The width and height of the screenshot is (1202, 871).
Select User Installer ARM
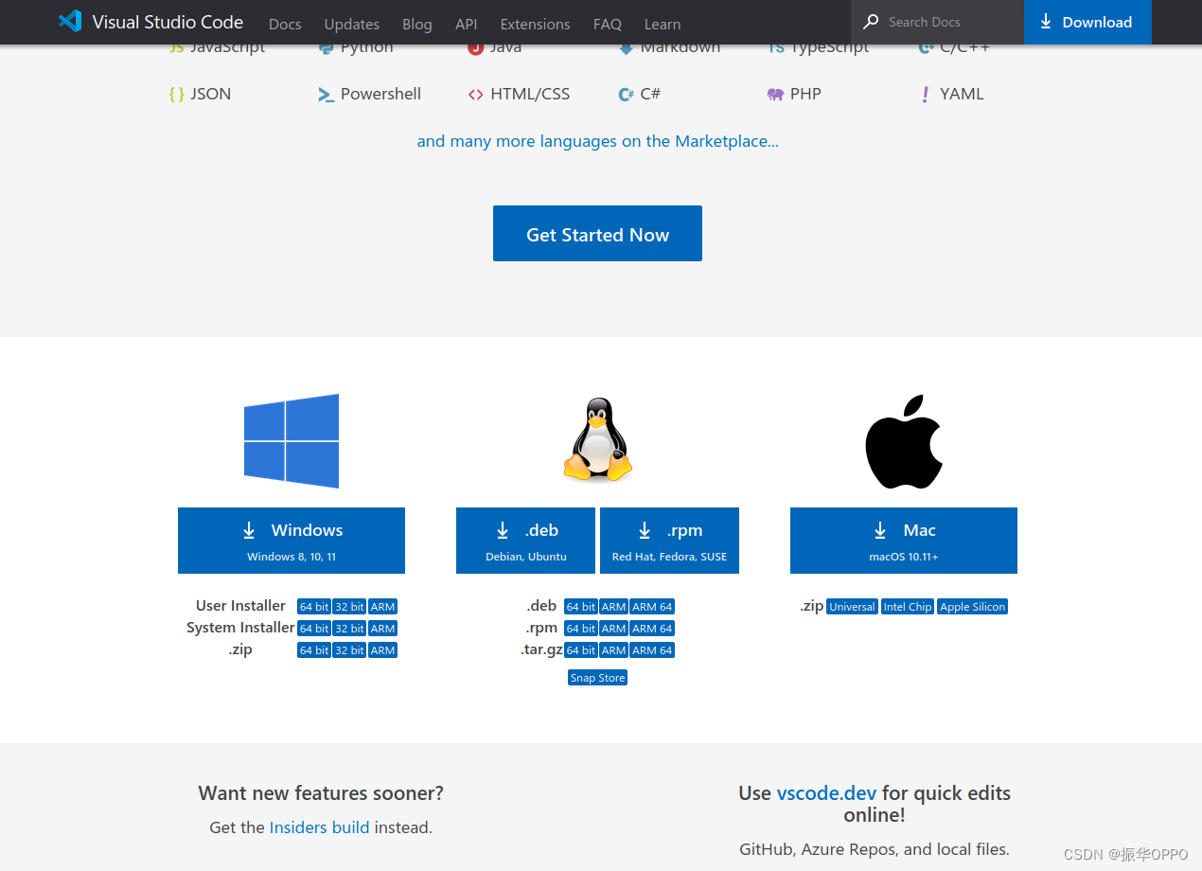pyautogui.click(x=382, y=607)
